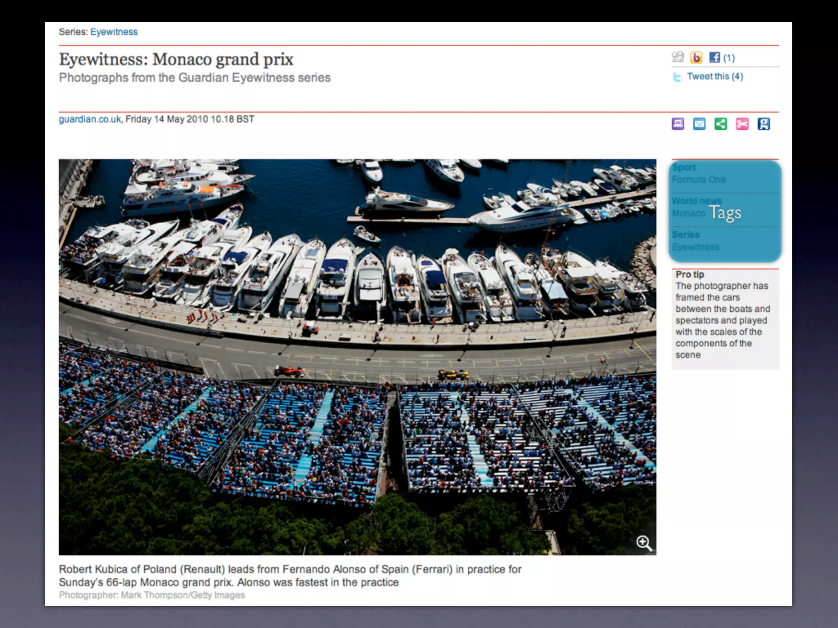Click the Sport tag heading
838x628 pixels.
[683, 167]
